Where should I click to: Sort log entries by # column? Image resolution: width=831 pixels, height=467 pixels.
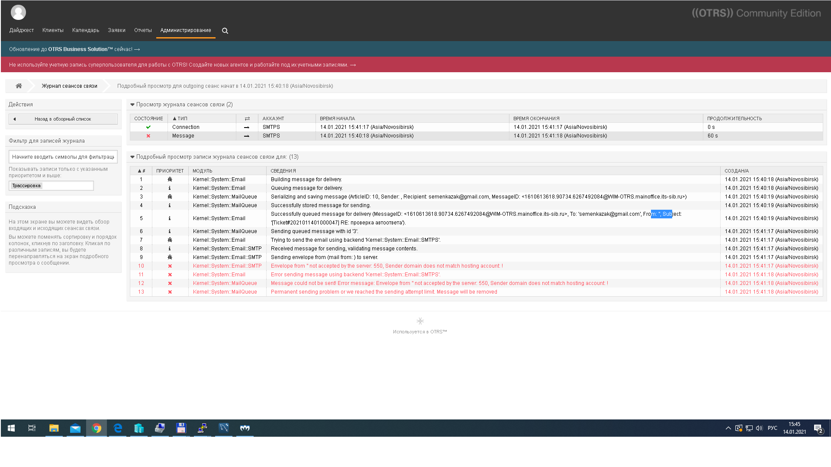[141, 171]
